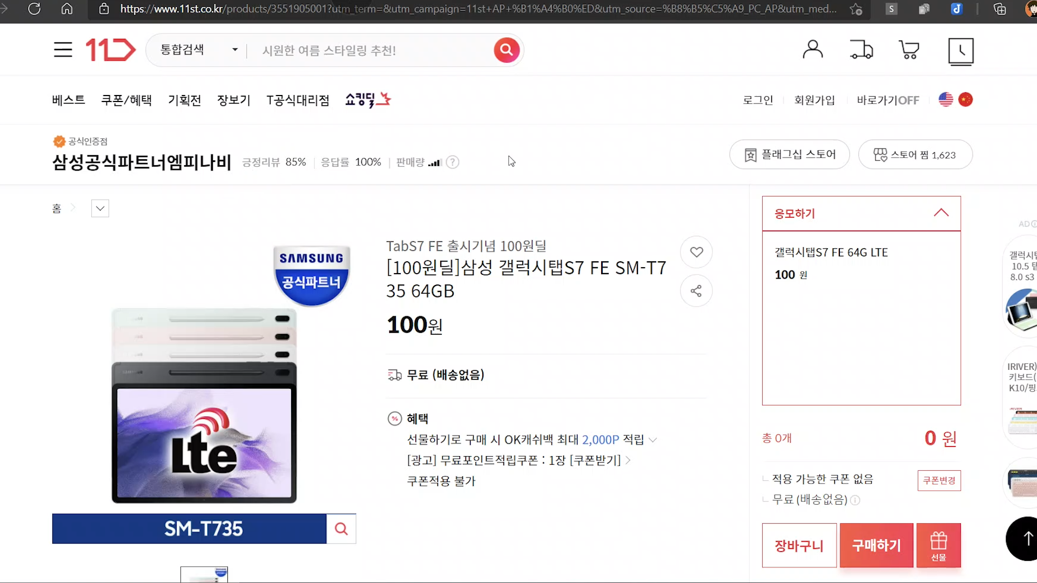The width and height of the screenshot is (1037, 583).
Task: Open the hamburger category menu
Action: pos(63,50)
